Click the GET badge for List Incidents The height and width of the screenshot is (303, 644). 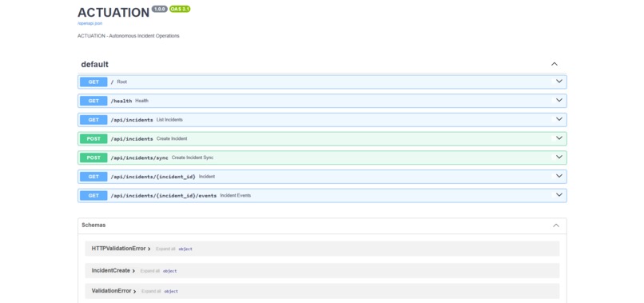click(93, 120)
